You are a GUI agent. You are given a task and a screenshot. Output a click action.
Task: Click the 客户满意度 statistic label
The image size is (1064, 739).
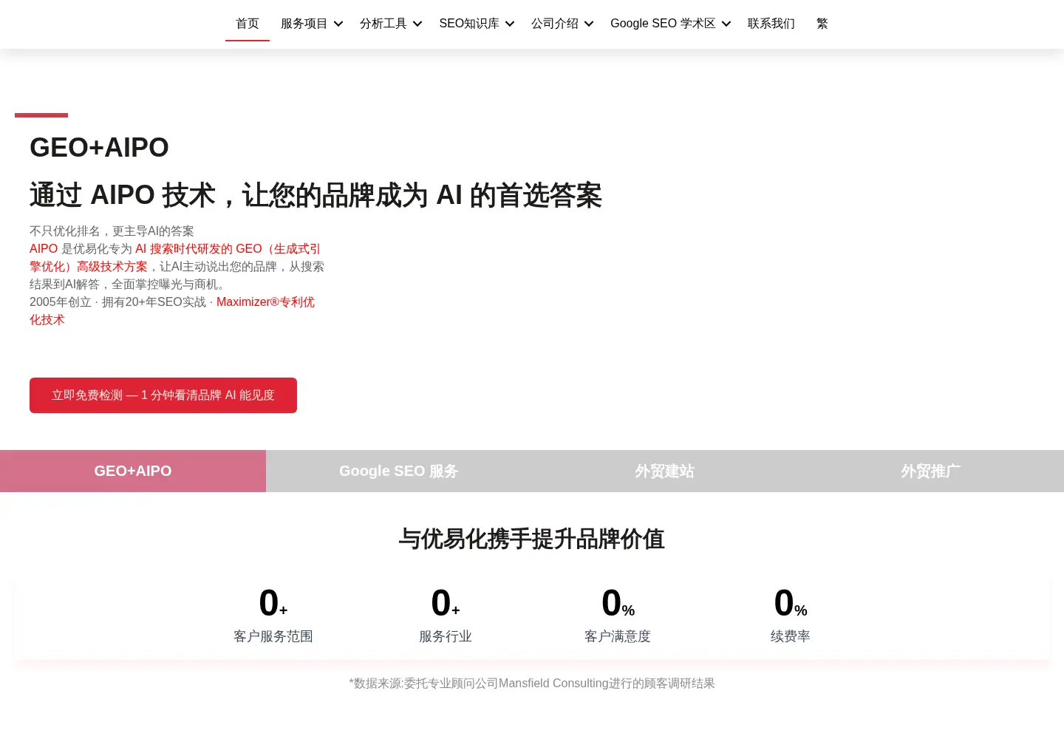click(x=618, y=636)
